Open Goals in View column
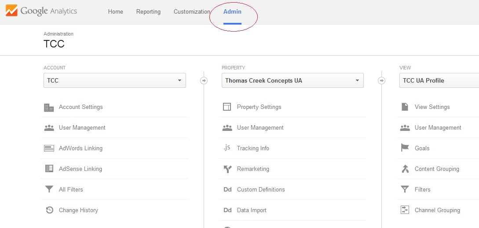 point(422,148)
